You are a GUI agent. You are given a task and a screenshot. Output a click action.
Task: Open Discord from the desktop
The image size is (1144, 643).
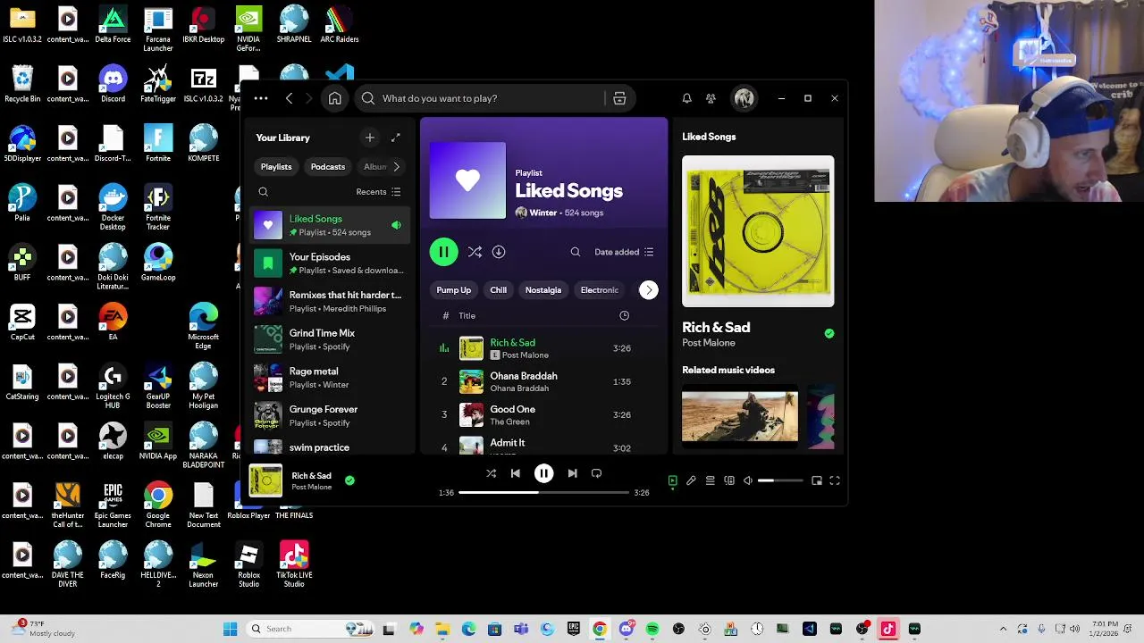click(113, 83)
